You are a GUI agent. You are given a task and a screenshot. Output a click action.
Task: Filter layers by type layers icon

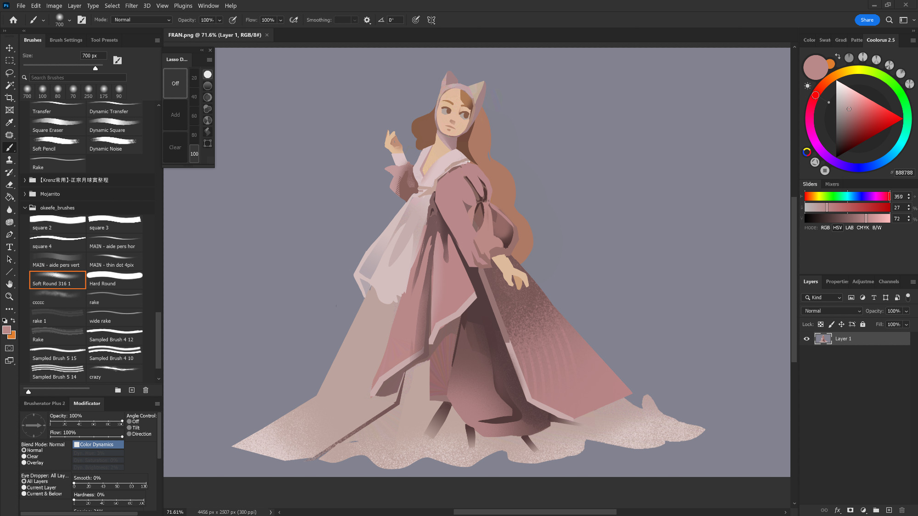point(874,297)
